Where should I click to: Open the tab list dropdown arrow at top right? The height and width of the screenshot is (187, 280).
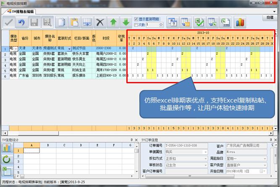(x=274, y=12)
